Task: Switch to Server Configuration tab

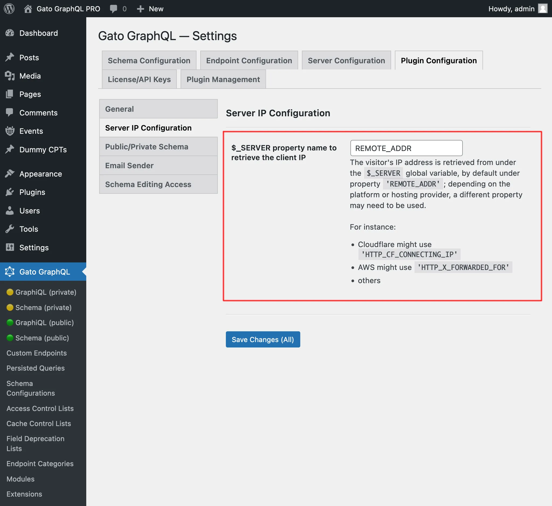Action: pos(346,60)
